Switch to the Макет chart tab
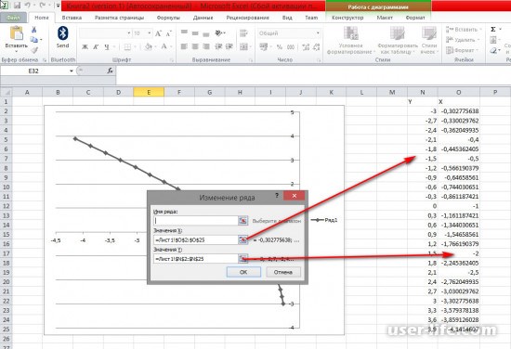This screenshot has height=349, width=511. click(x=385, y=18)
